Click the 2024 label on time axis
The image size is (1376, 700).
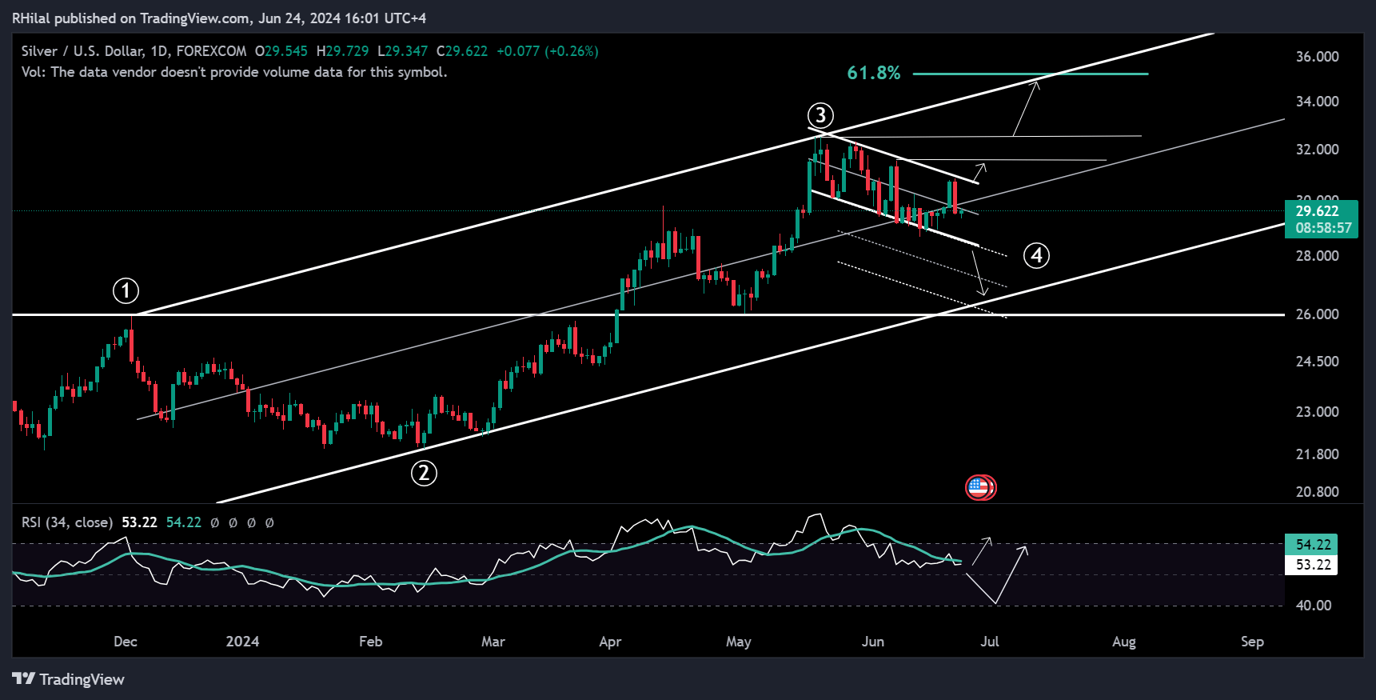242,642
